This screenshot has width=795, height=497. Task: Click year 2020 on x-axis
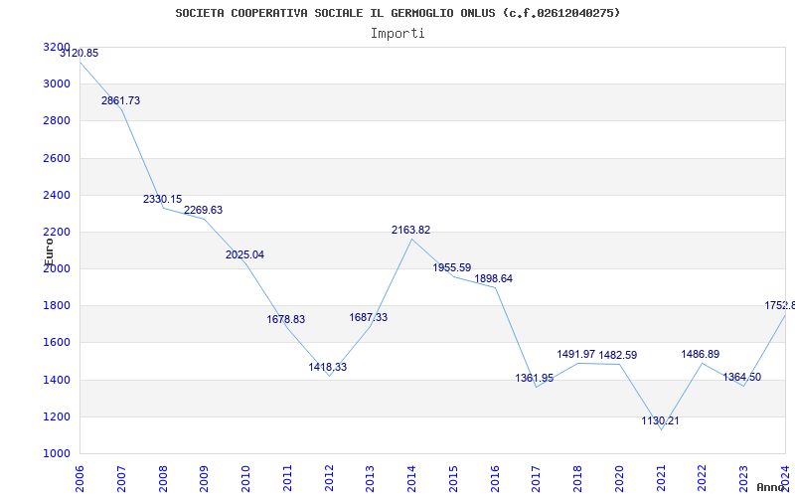click(619, 479)
